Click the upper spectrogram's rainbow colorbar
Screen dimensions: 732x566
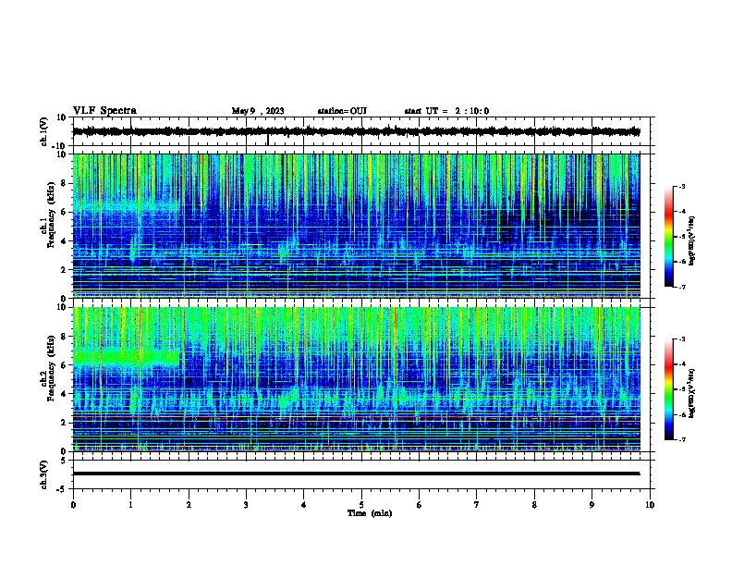pos(668,237)
